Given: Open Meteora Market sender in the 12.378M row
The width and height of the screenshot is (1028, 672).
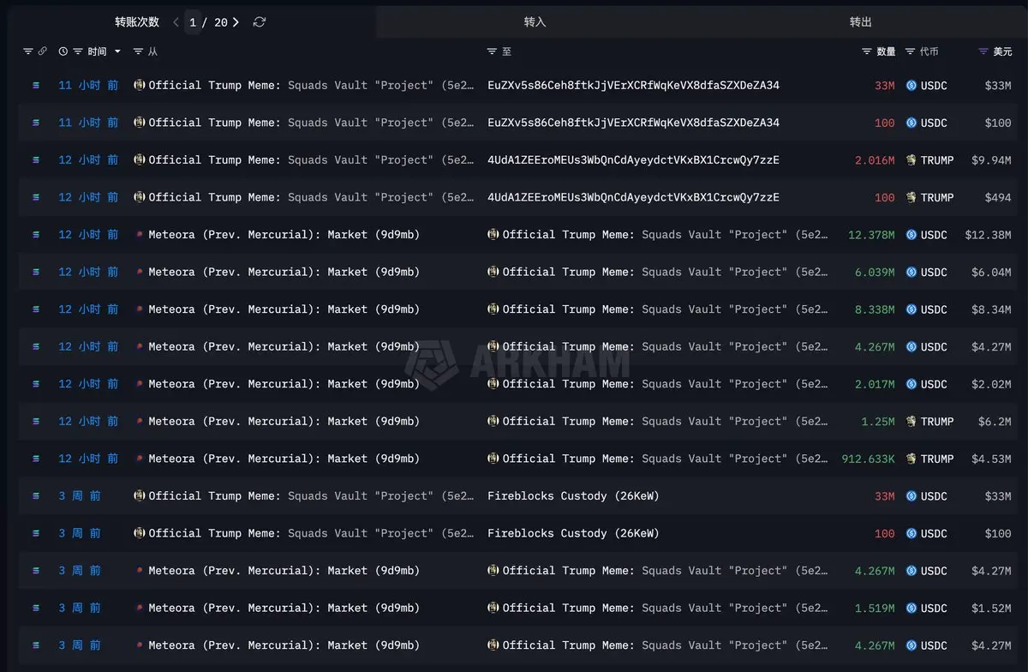Looking at the screenshot, I should [x=284, y=235].
